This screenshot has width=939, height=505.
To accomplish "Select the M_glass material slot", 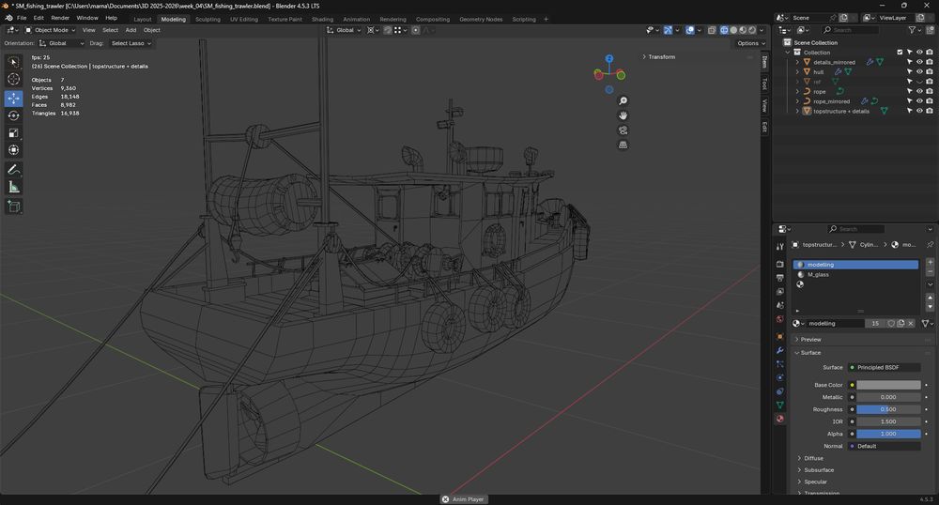I will pyautogui.click(x=819, y=274).
